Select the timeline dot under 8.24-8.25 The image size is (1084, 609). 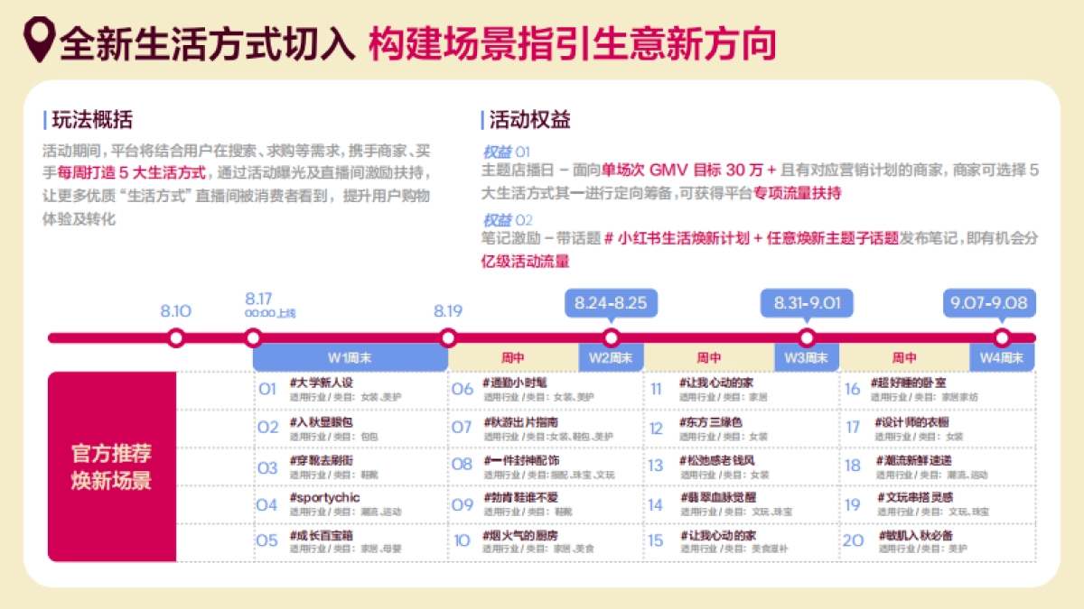[611, 339]
